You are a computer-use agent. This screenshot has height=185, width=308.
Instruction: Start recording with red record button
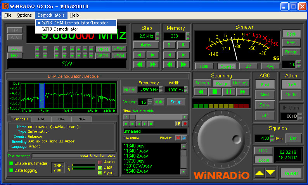tap(185, 124)
